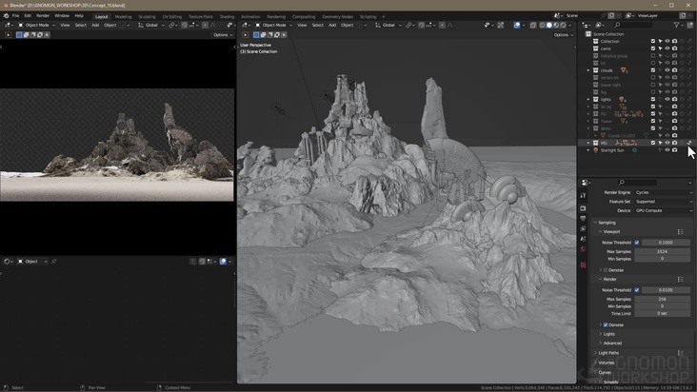Click new collection icon in outliner header
697x392 pixels.
point(690,26)
